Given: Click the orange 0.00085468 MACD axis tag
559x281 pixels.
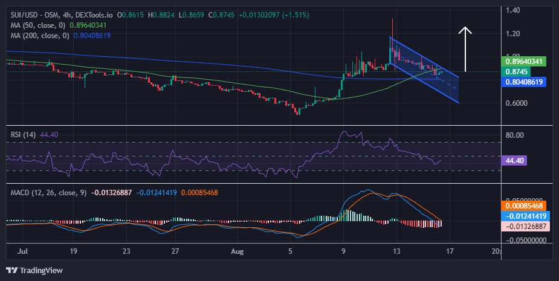Looking at the screenshot, I should (524, 205).
